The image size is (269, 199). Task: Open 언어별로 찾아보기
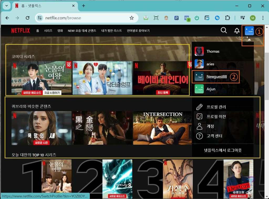(138, 31)
